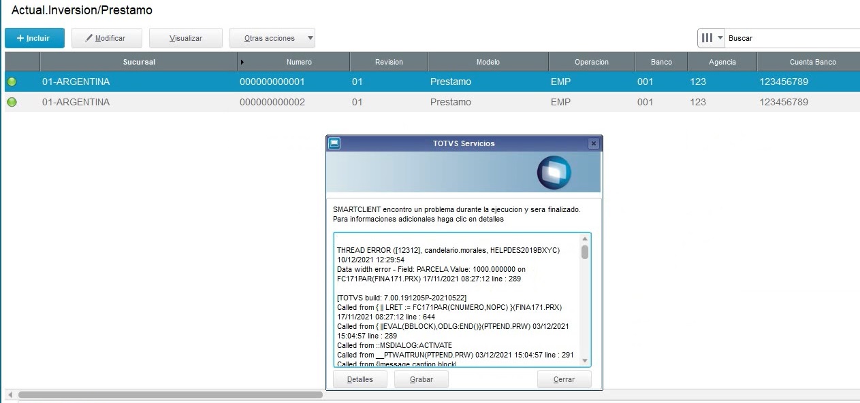The image size is (860, 403).
Task: Click the 123456789 cell in the first row
Action: click(784, 82)
